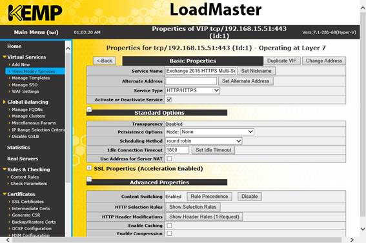This screenshot has width=366, height=243.
Task: Tick the Enable Compression checkbox
Action: (169, 233)
